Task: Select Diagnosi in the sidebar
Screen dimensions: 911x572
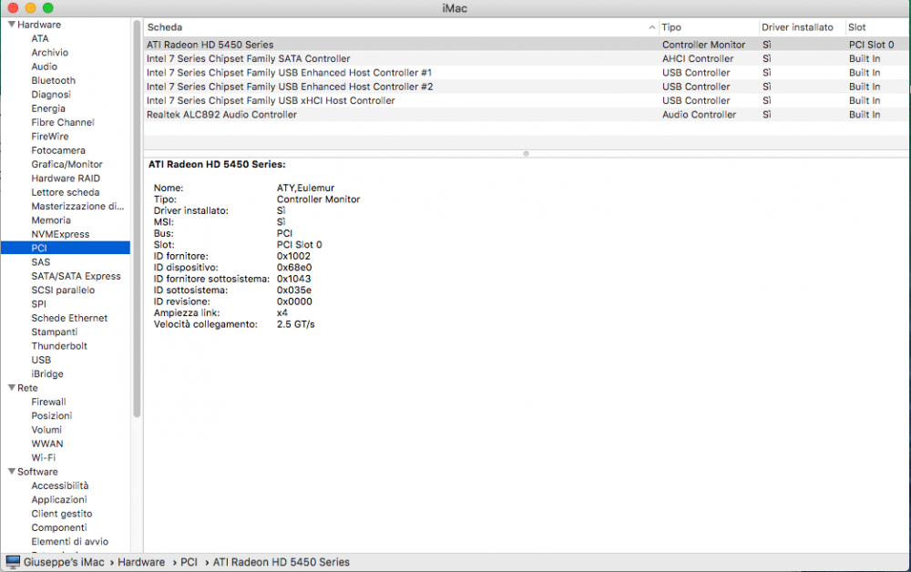Action: (51, 94)
